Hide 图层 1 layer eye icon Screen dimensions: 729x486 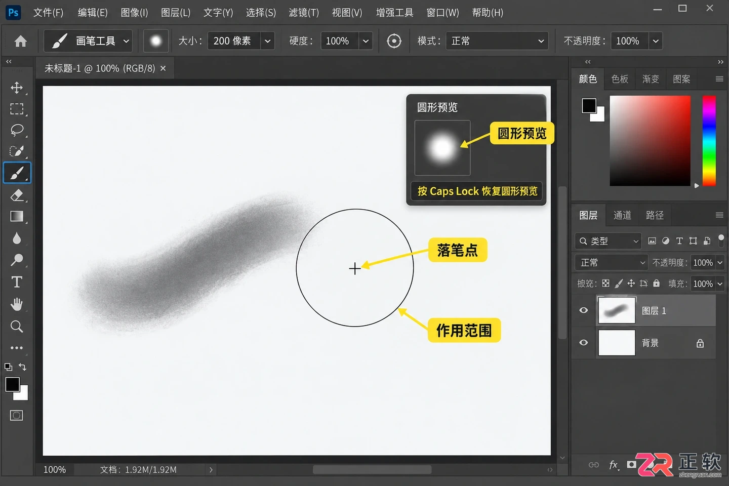[x=584, y=310]
